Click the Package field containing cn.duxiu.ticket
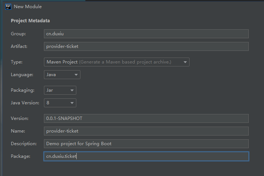264x176 pixels. click(x=146, y=156)
